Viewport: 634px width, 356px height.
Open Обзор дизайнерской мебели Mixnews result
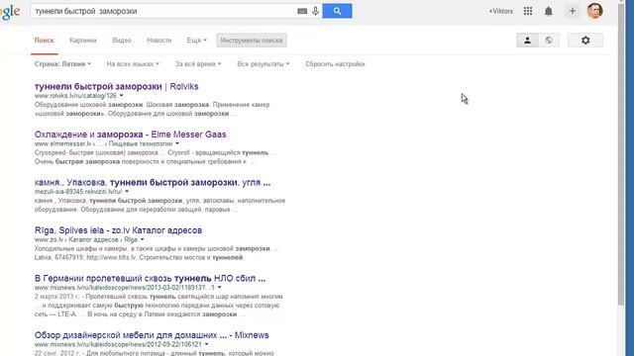point(152,335)
